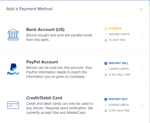
Task: Click the bank building icon
Action: (13, 34)
